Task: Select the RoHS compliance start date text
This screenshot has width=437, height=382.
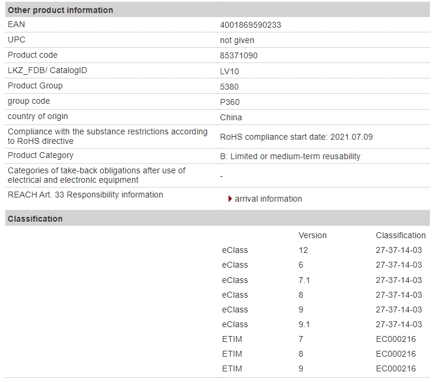Action: (296, 137)
